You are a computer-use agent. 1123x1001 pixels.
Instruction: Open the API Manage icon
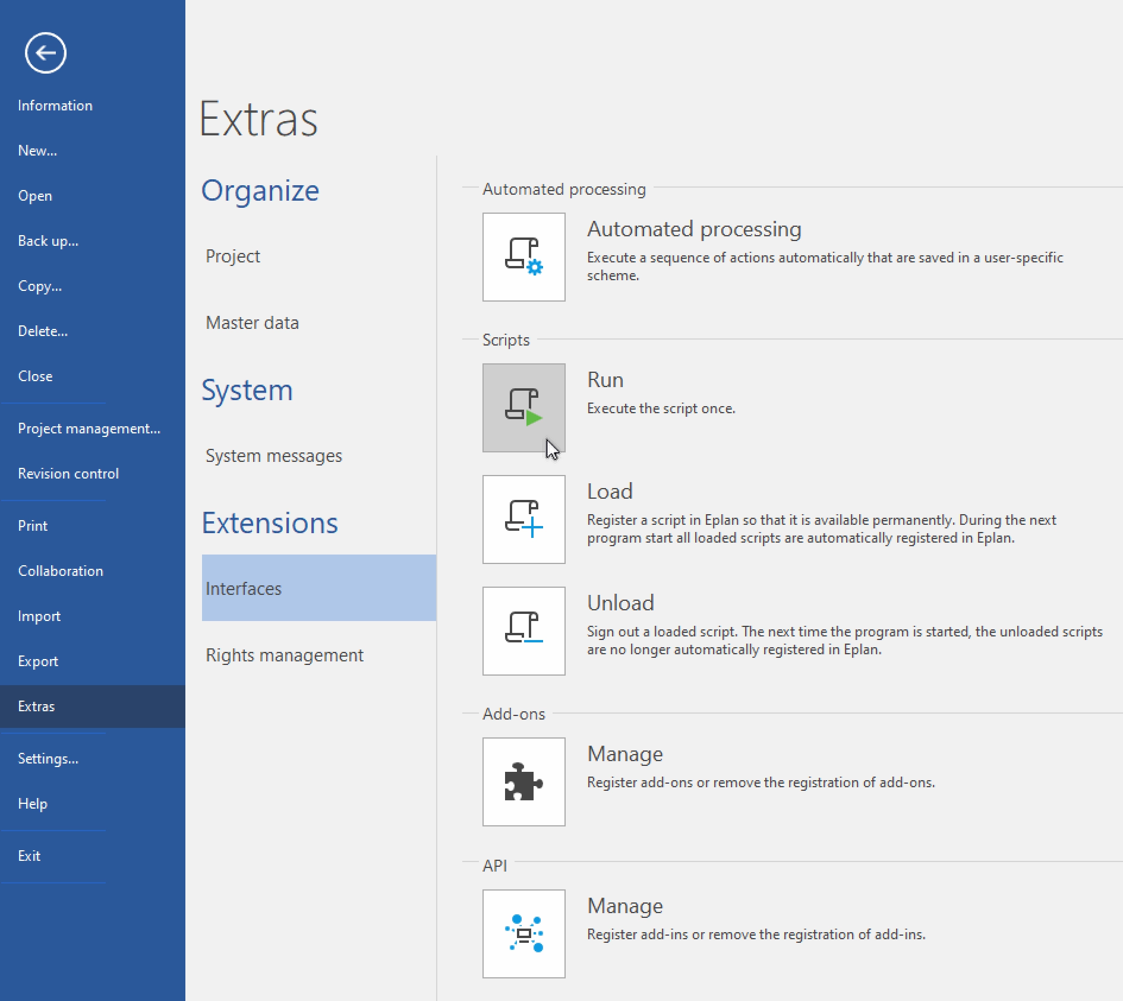click(x=523, y=934)
